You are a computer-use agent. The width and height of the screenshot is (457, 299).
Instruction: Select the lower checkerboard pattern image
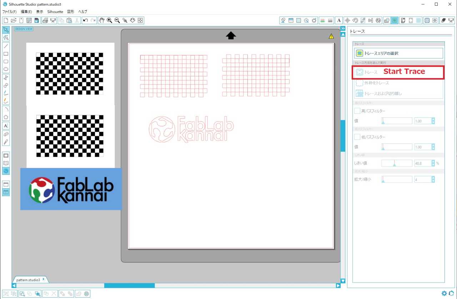(x=70, y=136)
